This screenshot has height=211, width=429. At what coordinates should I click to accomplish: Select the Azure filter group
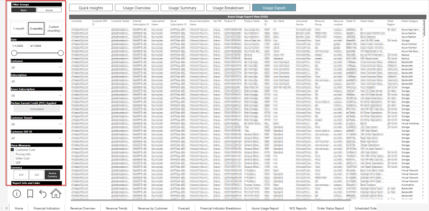click(x=49, y=10)
